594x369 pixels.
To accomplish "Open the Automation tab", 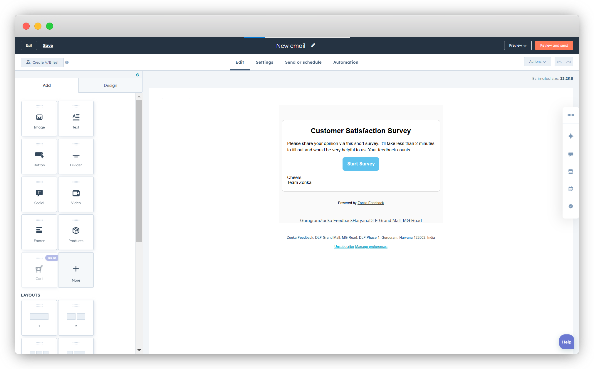I will 345,62.
